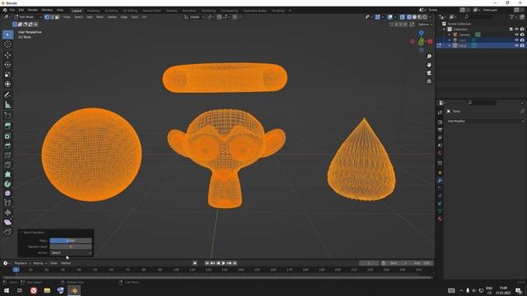Screen dimensions: 527x296
Task: Open the Options dropdown in viewport
Action: point(425,25)
